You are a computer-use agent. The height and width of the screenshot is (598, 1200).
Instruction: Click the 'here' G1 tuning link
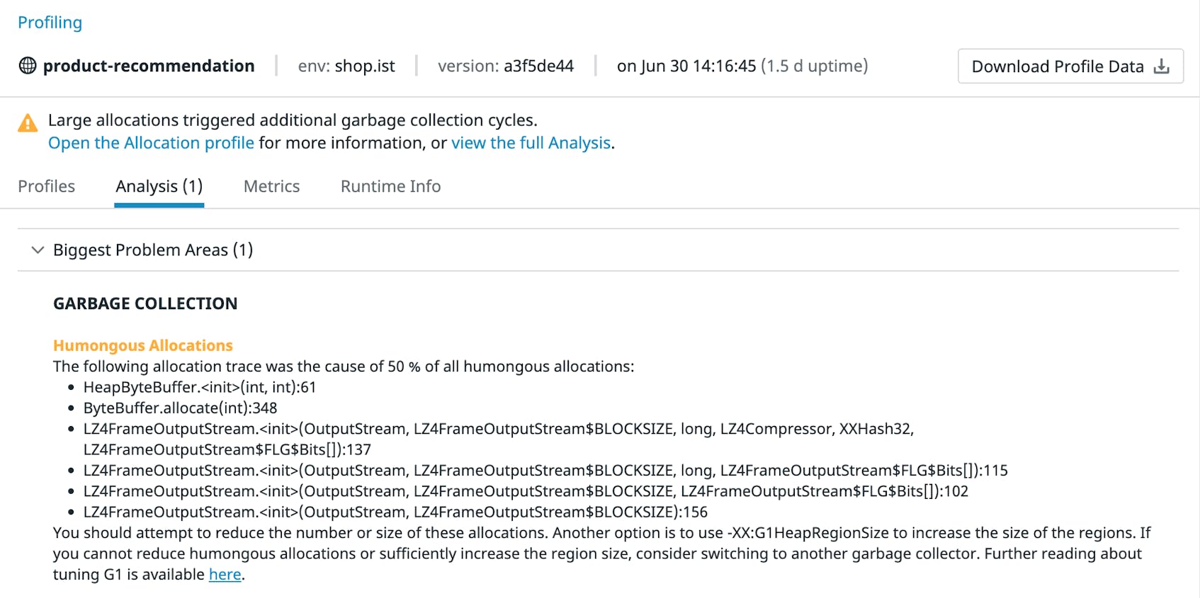click(225, 575)
